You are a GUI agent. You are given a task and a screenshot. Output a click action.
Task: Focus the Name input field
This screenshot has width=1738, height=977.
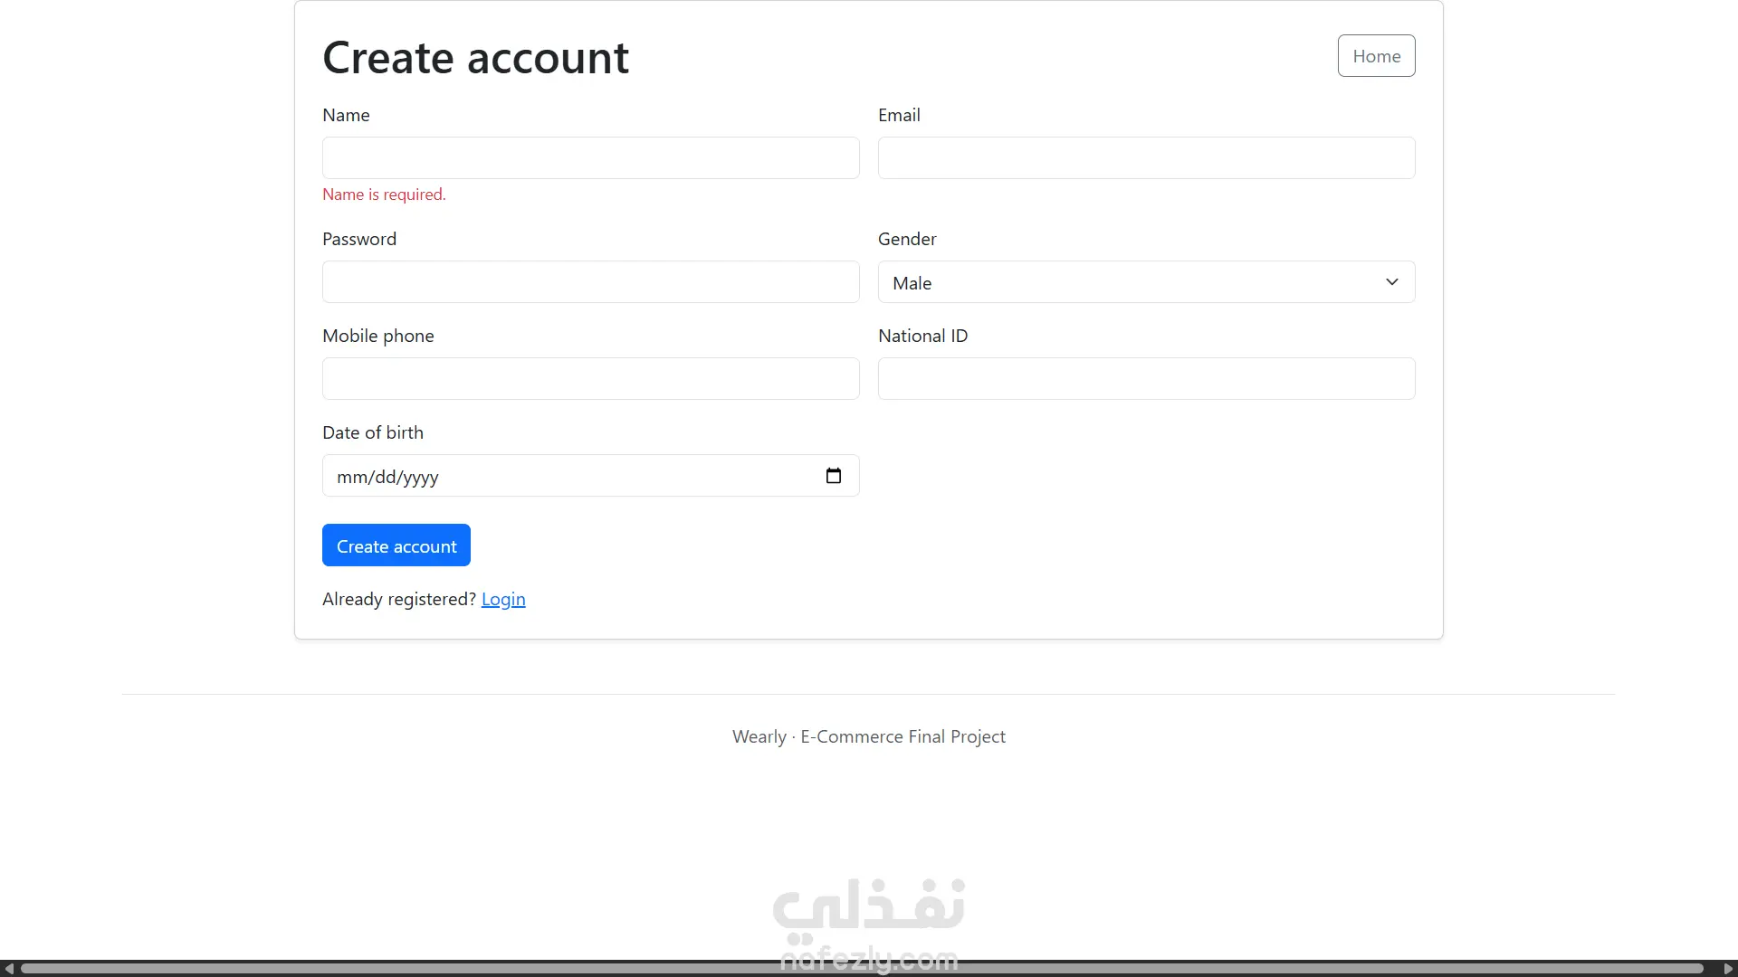click(x=590, y=158)
